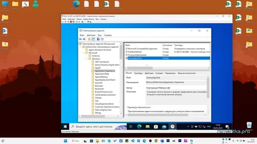Click the Описание text box
Image resolution: width=257 pixels, height=144 pixels.
[x=176, y=97]
